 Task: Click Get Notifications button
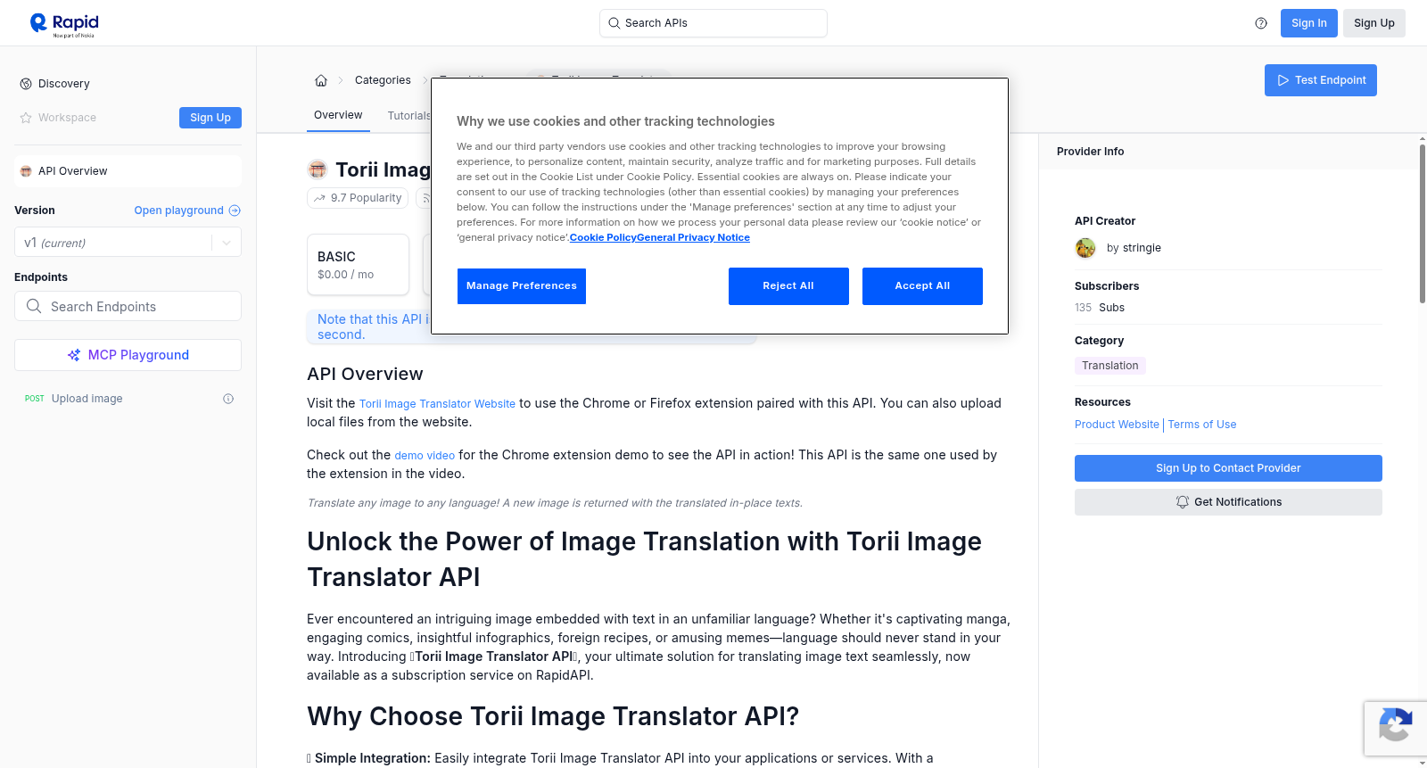click(1228, 502)
